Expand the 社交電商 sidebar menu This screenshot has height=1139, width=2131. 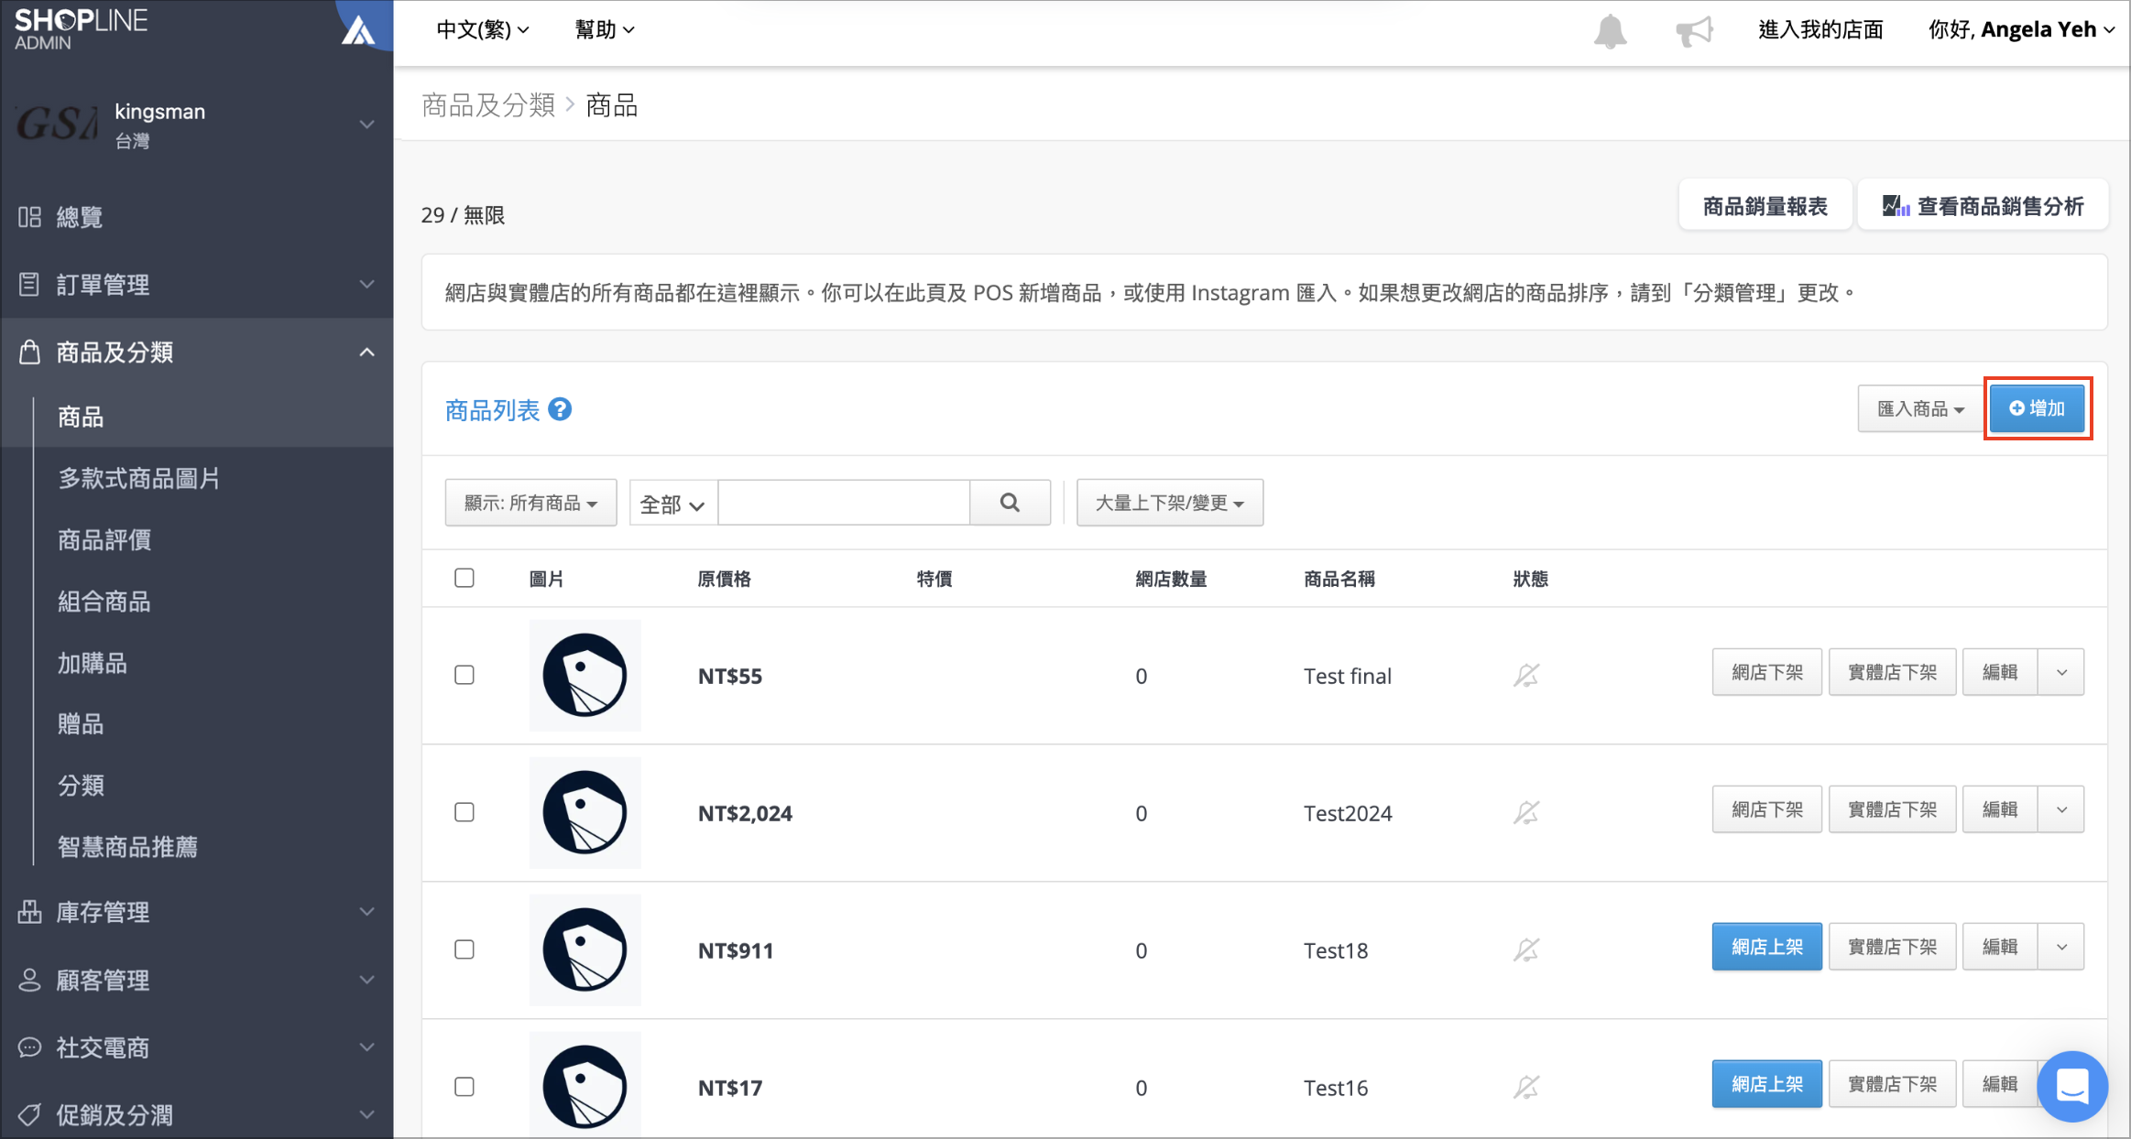197,1047
